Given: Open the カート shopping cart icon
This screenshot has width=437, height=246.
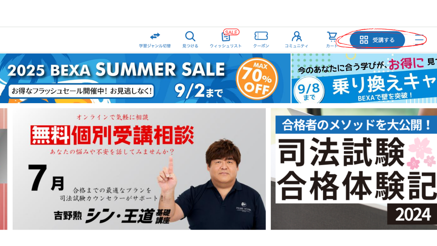Looking at the screenshot, I should [332, 36].
